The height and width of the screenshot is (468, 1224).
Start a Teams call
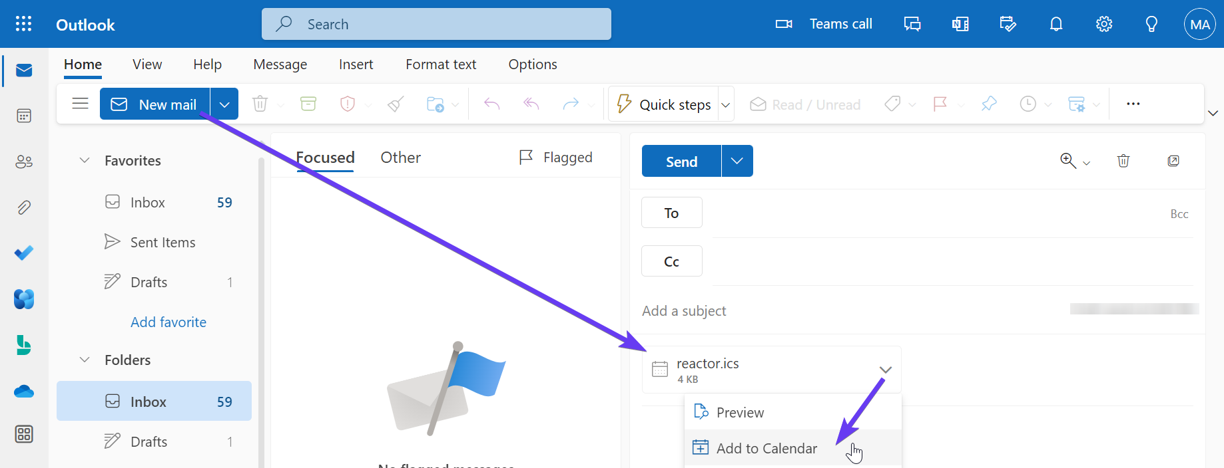click(824, 24)
